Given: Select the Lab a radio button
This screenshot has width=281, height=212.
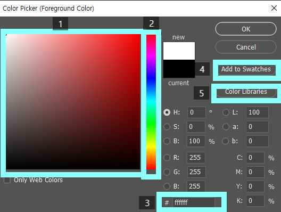Looking at the screenshot, I should [226, 127].
